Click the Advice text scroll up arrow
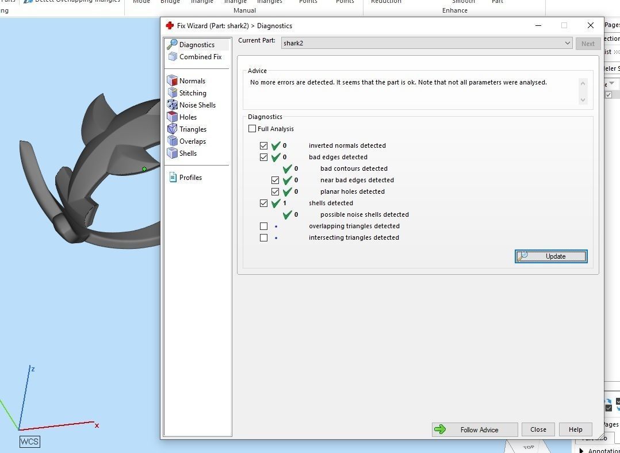This screenshot has height=453, width=620. point(583,83)
